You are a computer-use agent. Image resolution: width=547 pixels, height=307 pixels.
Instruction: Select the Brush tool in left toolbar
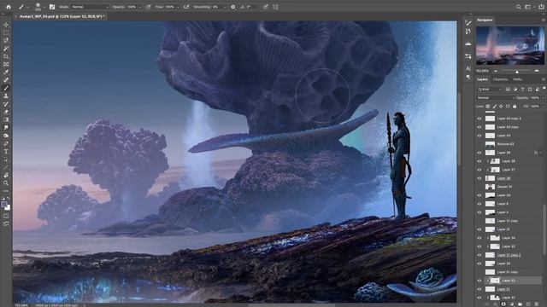tap(6, 88)
